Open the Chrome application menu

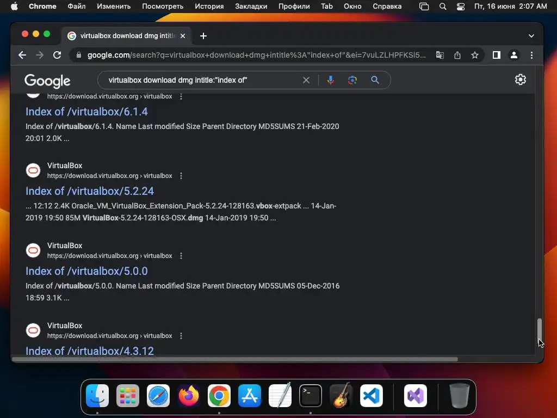(42, 6)
